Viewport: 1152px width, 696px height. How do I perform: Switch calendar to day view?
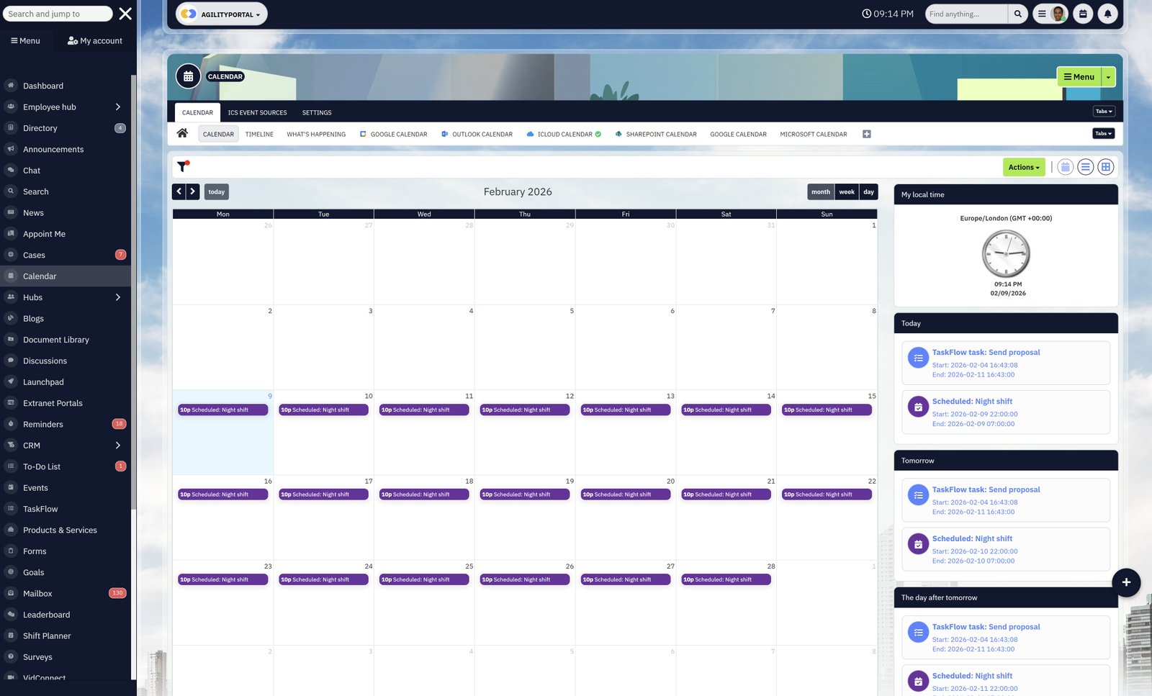(x=869, y=191)
